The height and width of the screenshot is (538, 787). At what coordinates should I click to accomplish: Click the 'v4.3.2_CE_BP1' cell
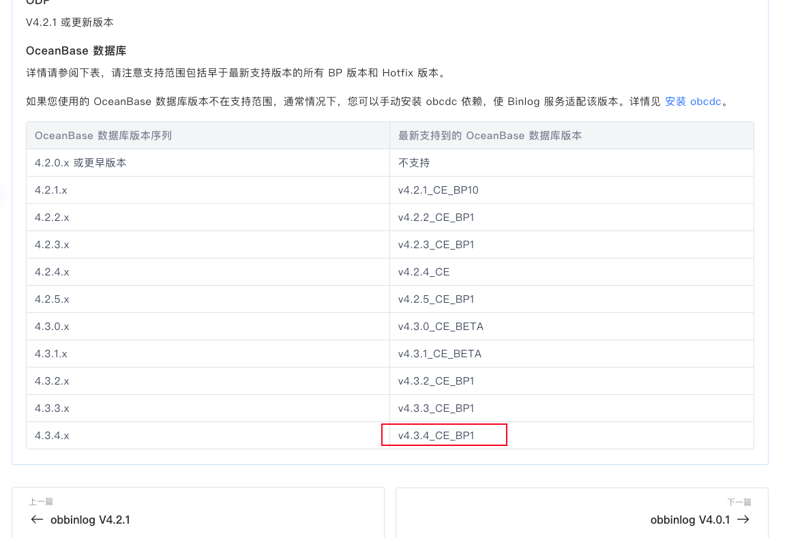(x=571, y=381)
